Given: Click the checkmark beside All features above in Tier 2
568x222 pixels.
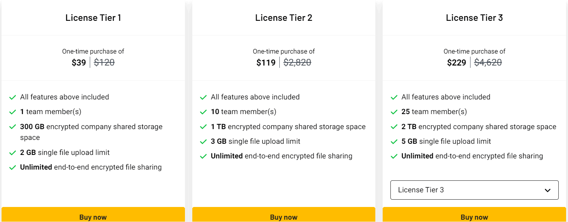Looking at the screenshot, I should [x=203, y=97].
